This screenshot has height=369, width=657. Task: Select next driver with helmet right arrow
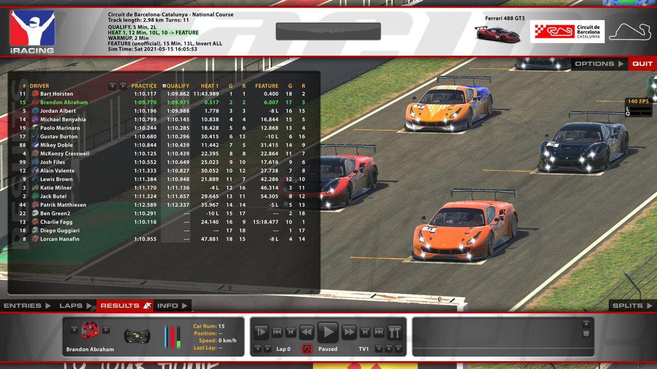pyautogui.click(x=106, y=330)
